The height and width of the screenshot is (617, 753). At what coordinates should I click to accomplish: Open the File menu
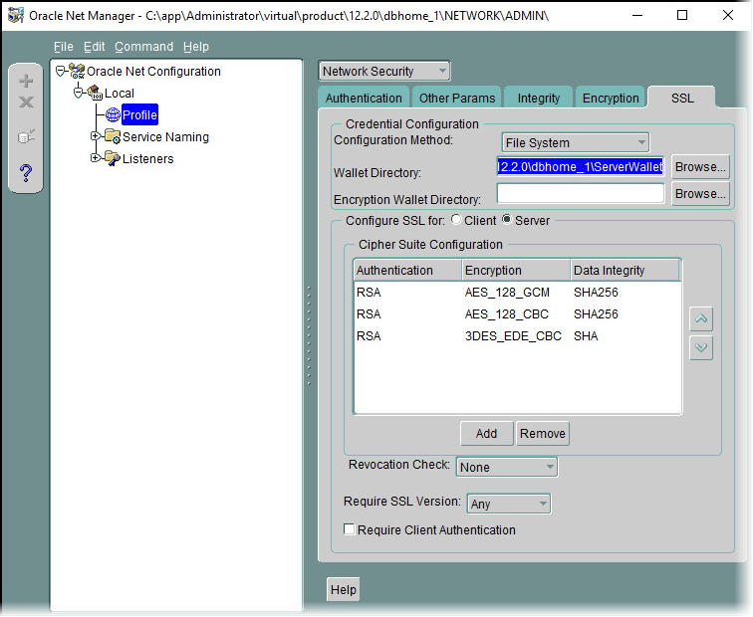point(64,47)
